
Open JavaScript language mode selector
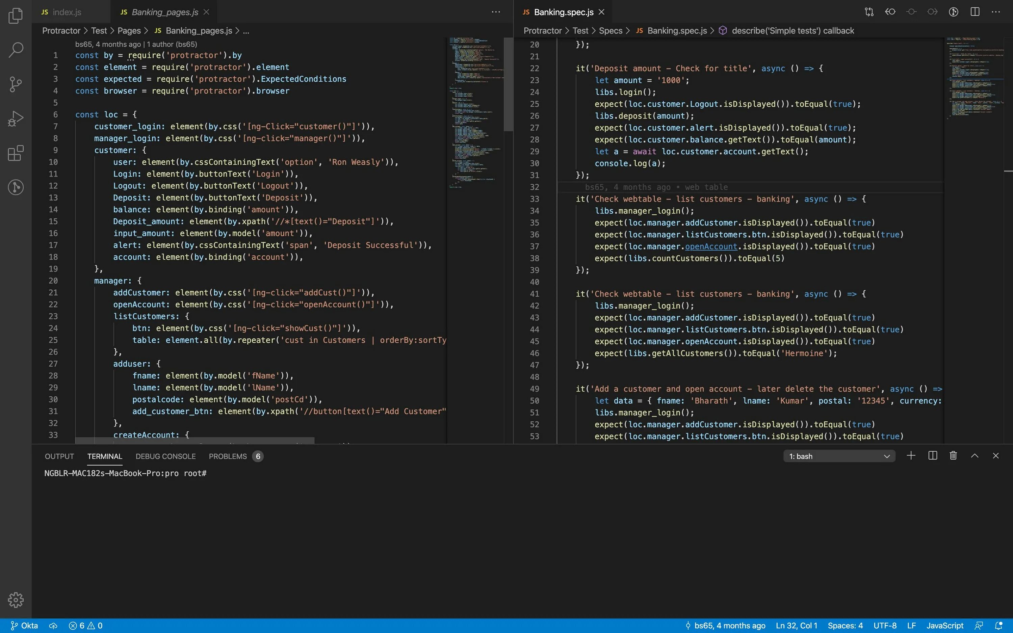pos(944,626)
